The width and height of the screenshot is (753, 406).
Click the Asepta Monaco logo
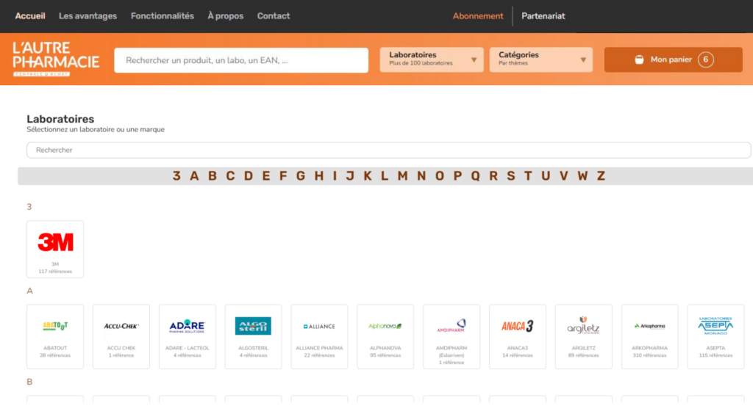[x=715, y=326]
